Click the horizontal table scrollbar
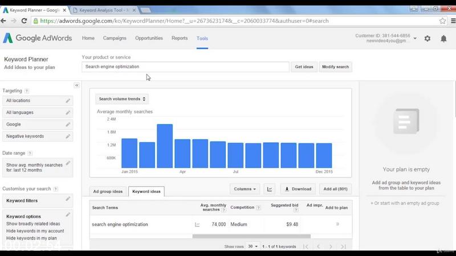The image size is (456, 256). point(251,236)
